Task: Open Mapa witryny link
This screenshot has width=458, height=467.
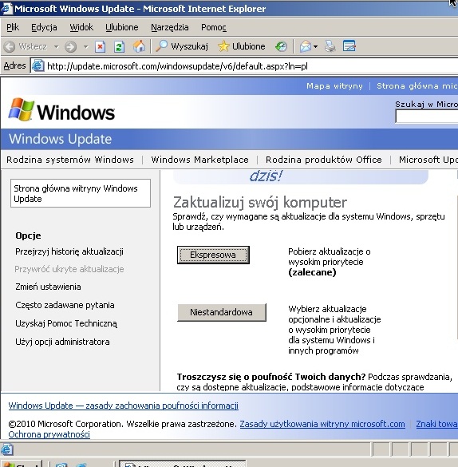Action: (x=334, y=86)
